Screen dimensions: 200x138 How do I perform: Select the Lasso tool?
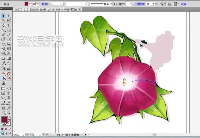(9, 20)
